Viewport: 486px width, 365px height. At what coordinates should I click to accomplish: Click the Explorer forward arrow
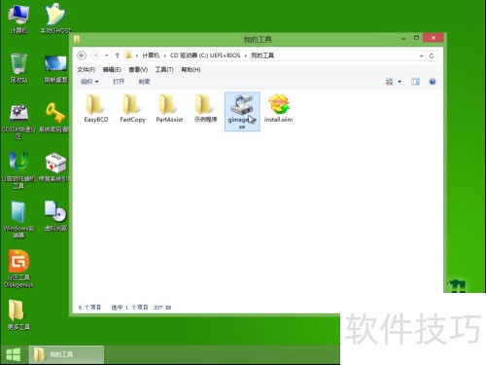point(95,55)
